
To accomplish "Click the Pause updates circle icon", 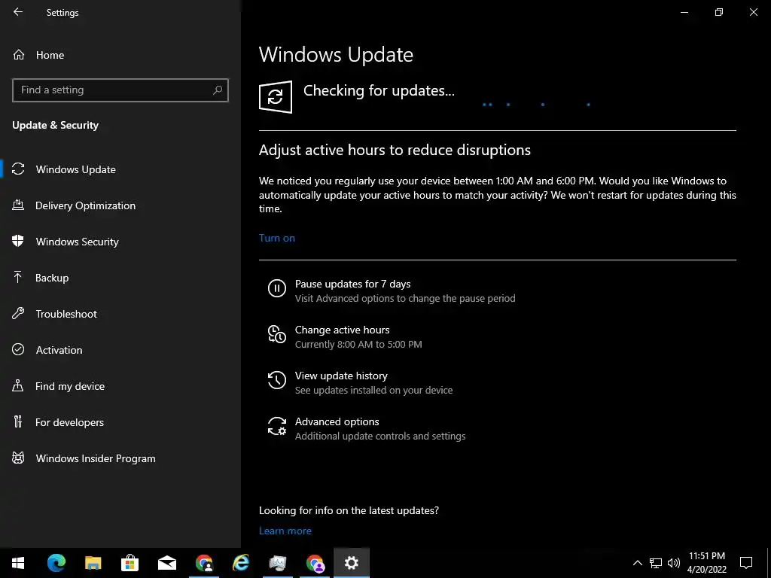I will point(277,288).
